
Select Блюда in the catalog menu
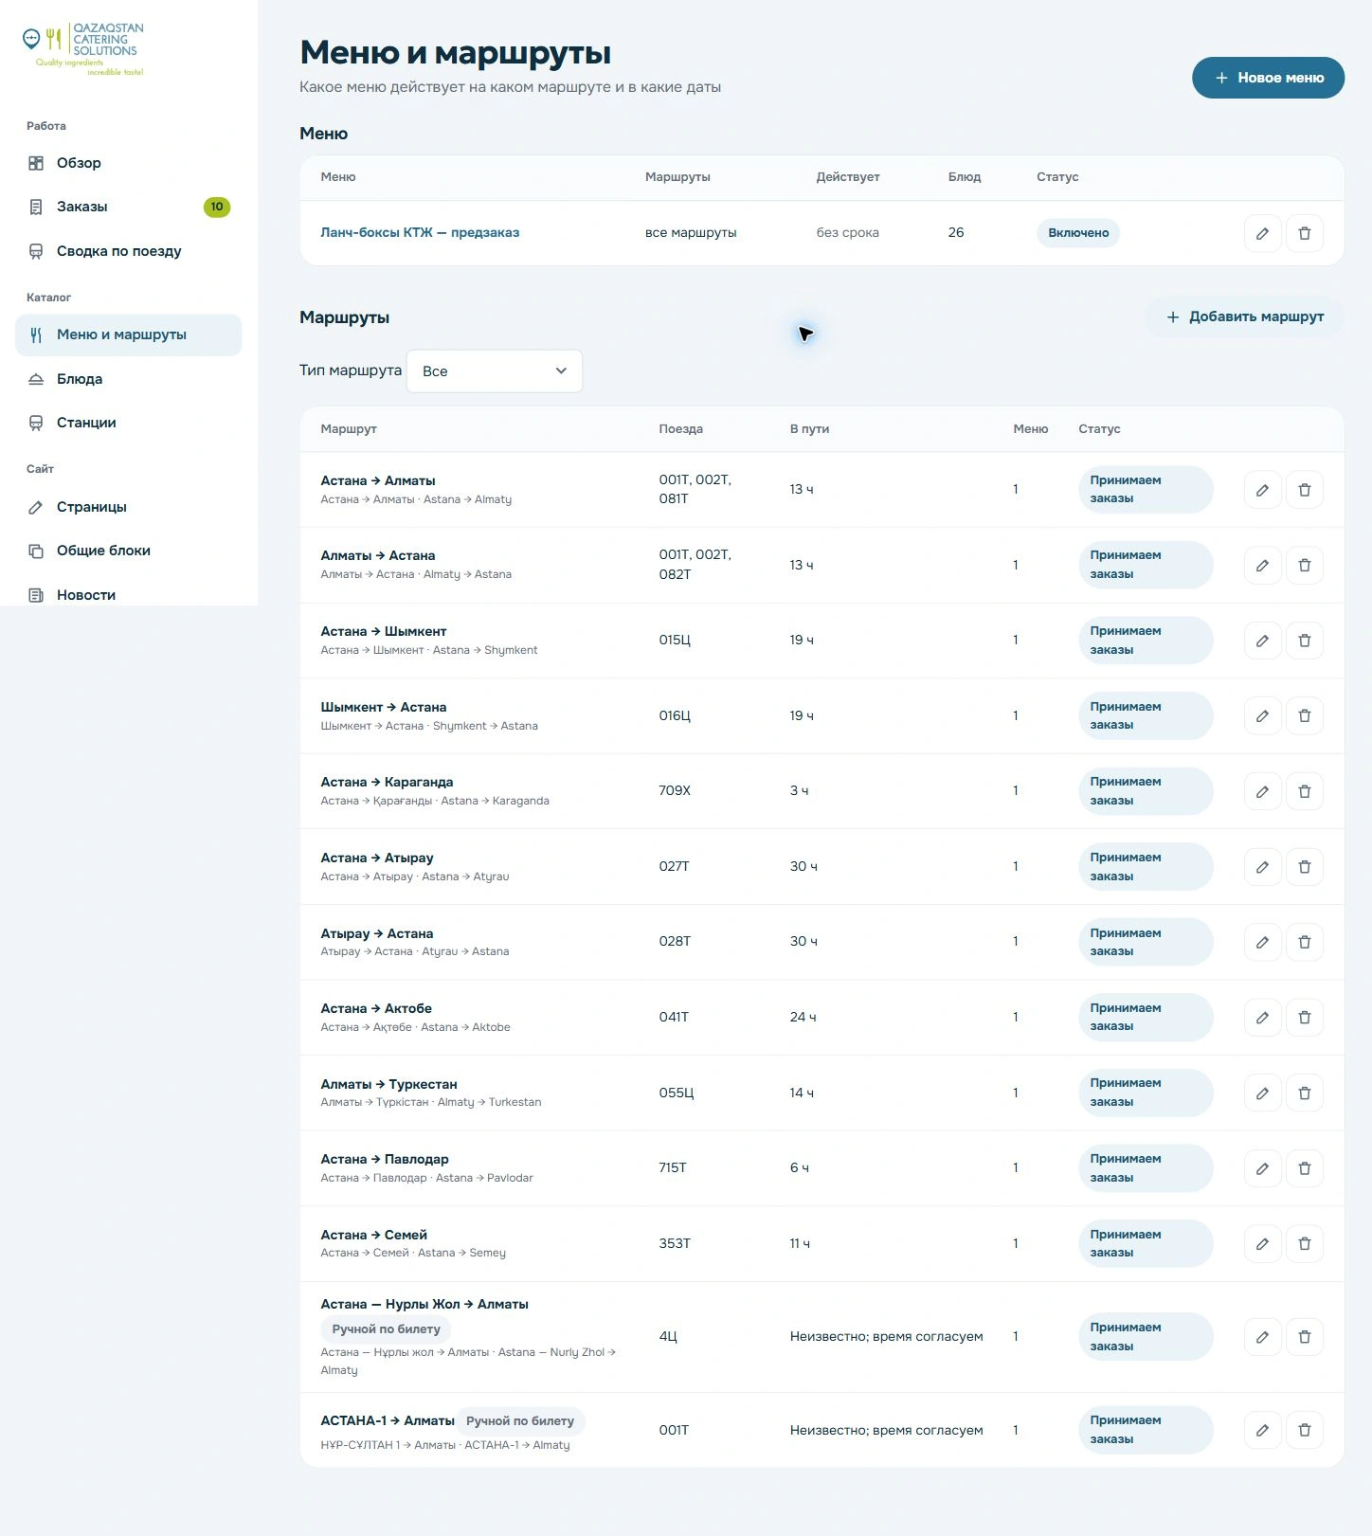click(129, 379)
